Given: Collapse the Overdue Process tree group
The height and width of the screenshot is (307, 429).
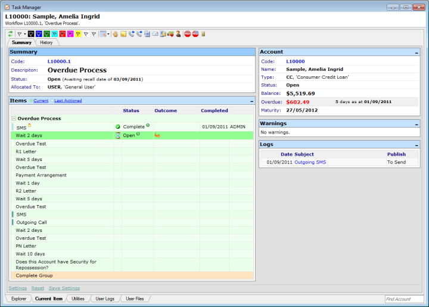Looking at the screenshot, I should (x=14, y=119).
